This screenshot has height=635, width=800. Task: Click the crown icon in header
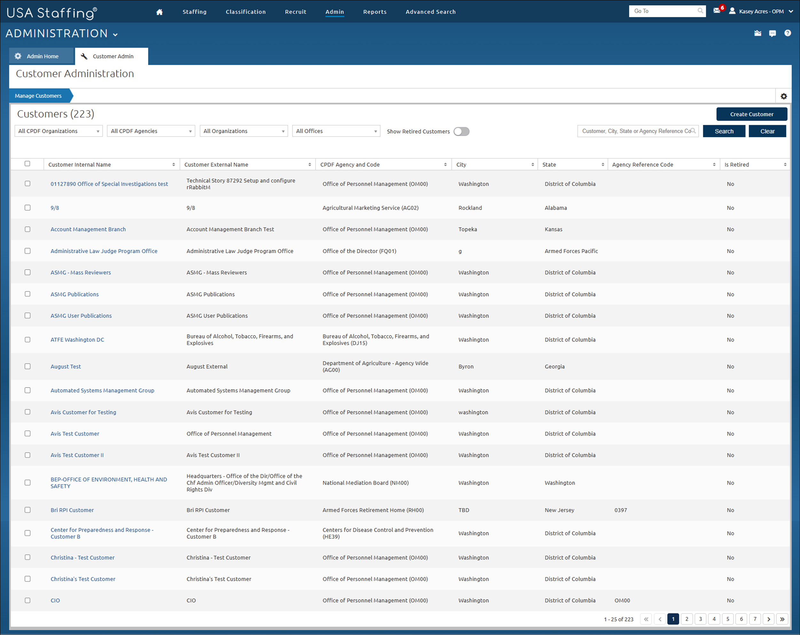(x=758, y=33)
